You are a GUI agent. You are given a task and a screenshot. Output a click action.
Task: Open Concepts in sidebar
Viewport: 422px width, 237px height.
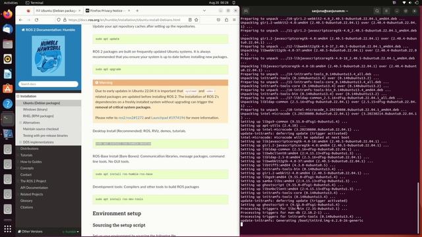tap(27, 169)
